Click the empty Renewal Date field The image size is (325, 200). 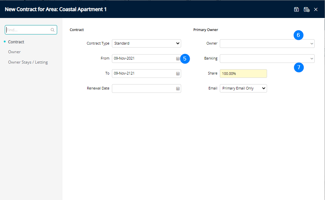(143, 89)
